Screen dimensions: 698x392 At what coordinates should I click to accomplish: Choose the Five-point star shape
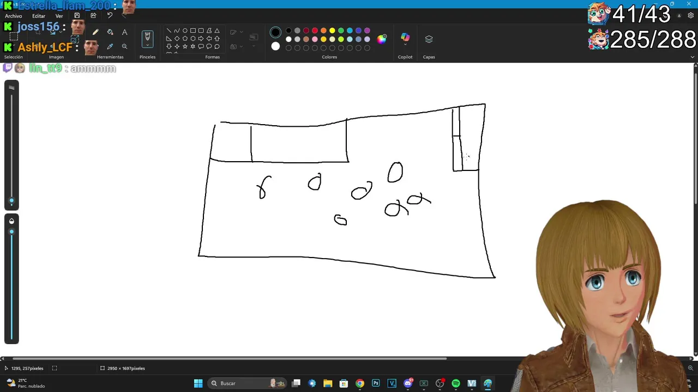coord(185,47)
